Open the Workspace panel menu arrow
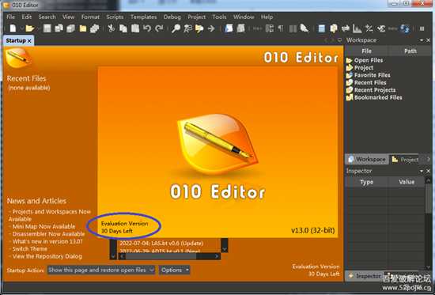 point(422,40)
